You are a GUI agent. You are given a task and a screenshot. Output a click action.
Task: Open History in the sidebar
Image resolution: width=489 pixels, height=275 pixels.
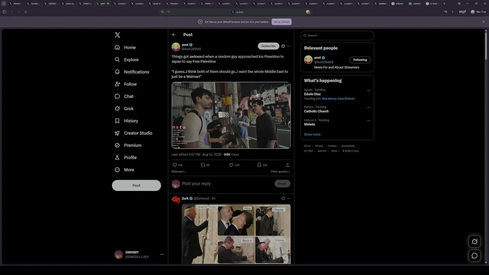click(126, 121)
